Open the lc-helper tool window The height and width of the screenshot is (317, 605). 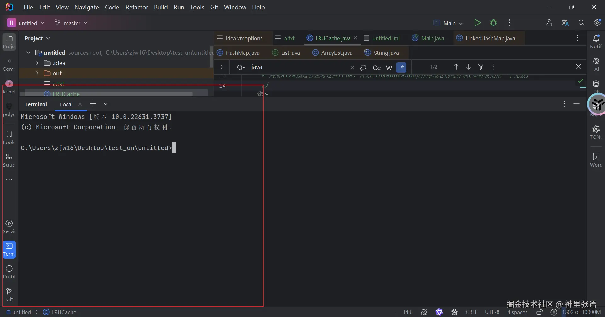9,87
